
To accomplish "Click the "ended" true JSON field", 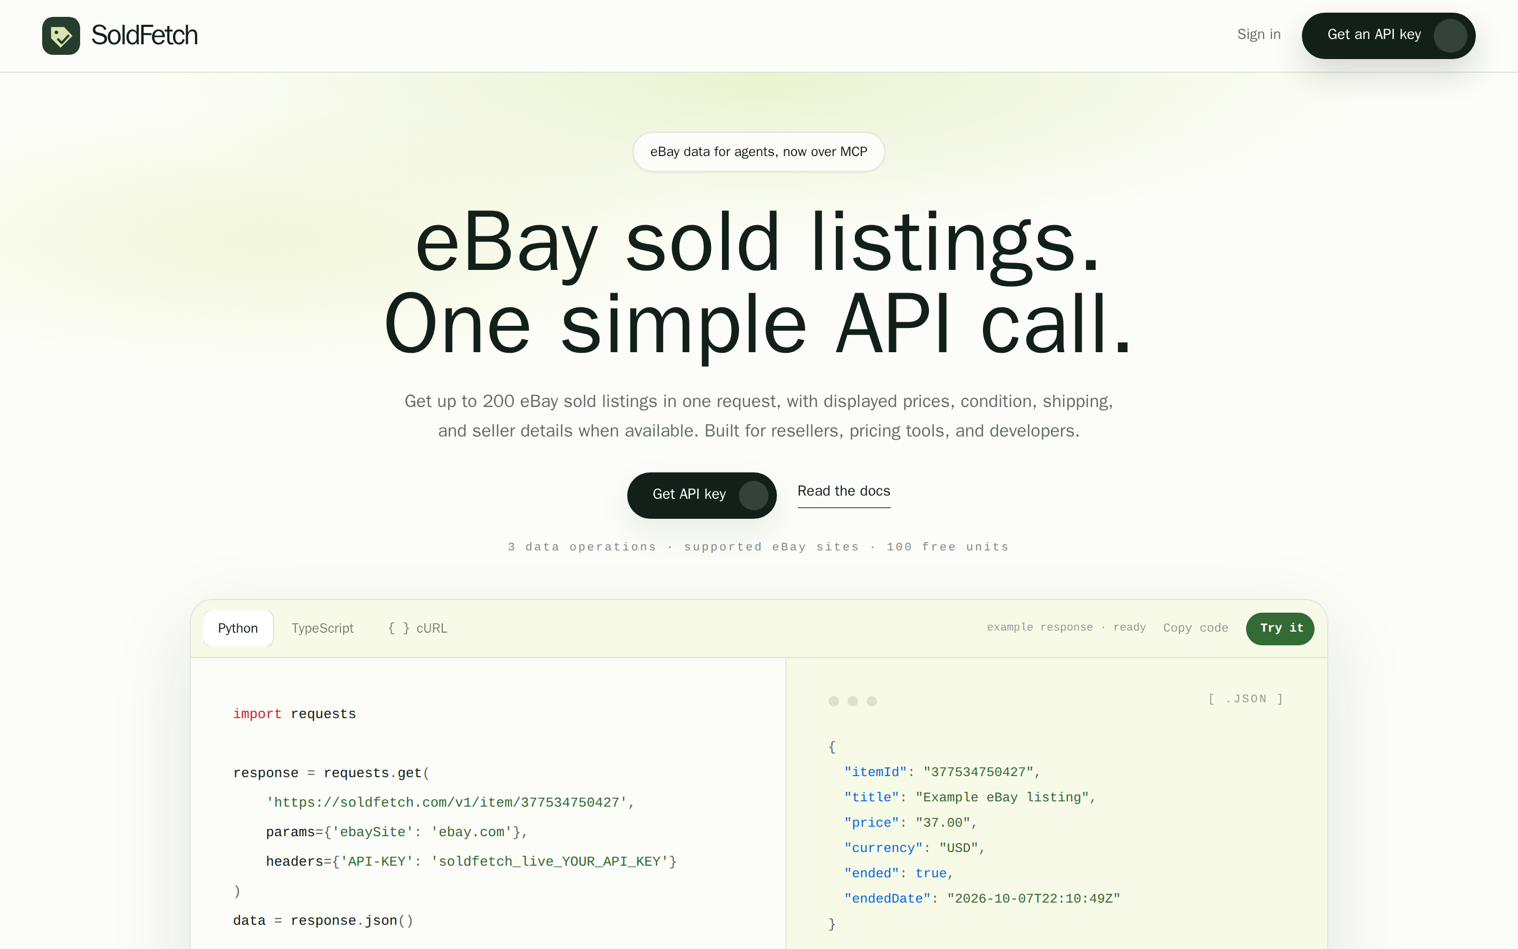I will (898, 874).
